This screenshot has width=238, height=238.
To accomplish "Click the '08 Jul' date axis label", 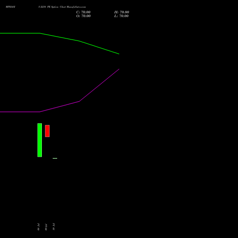I will pos(39,227).
